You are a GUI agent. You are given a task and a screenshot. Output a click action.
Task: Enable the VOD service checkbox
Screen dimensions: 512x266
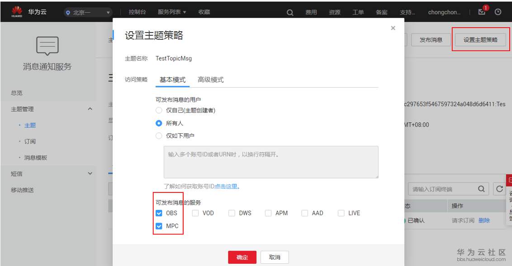point(196,213)
